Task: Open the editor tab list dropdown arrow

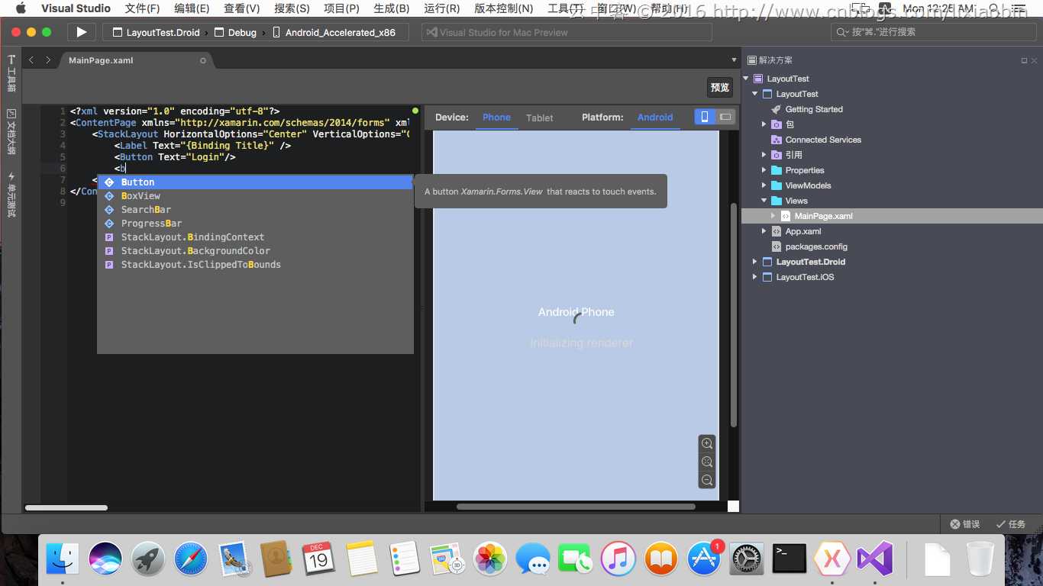Action: pos(732,60)
